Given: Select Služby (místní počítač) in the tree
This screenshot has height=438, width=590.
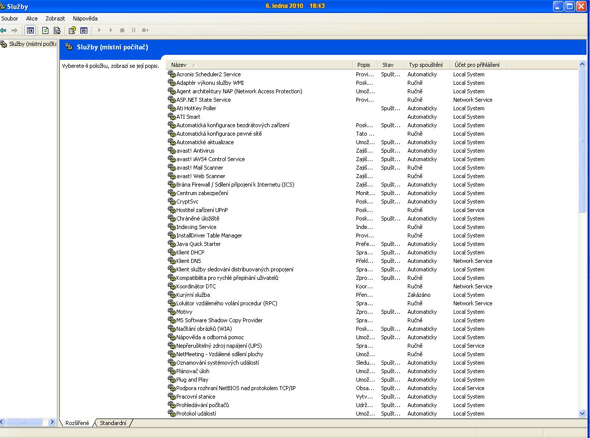Looking at the screenshot, I should pyautogui.click(x=32, y=44).
